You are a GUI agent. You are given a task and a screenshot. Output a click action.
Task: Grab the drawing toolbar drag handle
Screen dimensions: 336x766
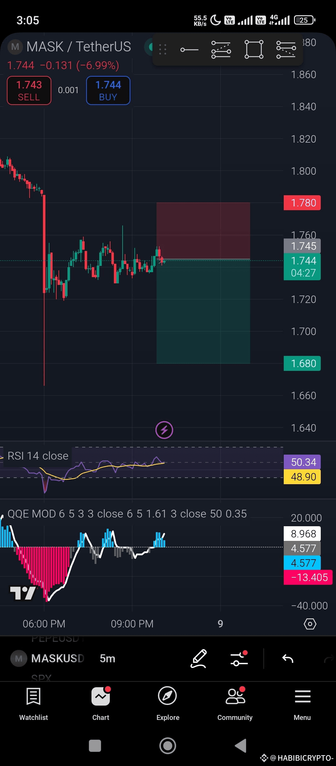pyautogui.click(x=163, y=50)
